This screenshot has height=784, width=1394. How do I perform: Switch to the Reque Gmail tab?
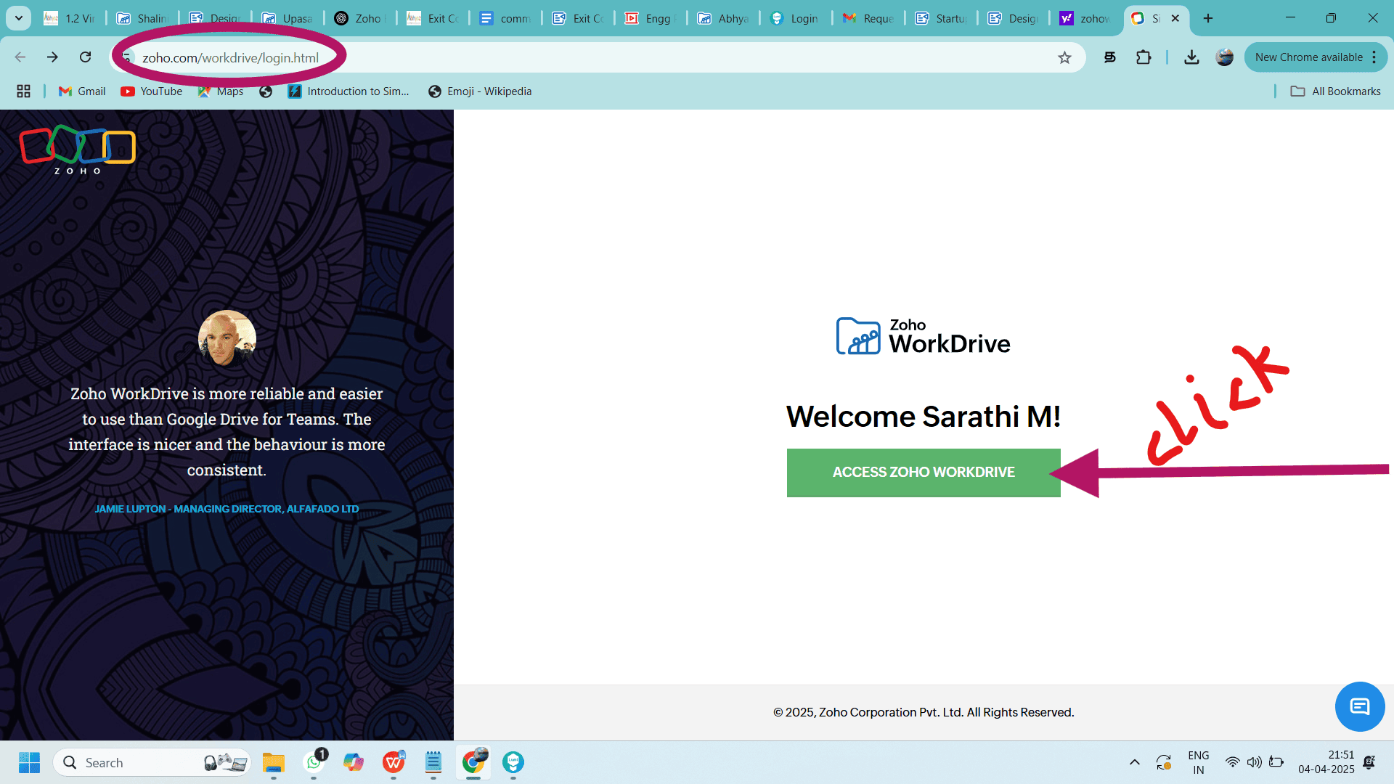(x=868, y=18)
